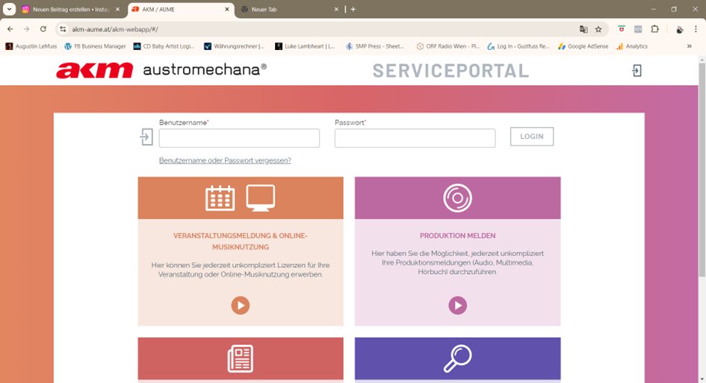Viewport: 706px width, 383px height.
Task: Open a new tab with the plus button
Action: (353, 9)
